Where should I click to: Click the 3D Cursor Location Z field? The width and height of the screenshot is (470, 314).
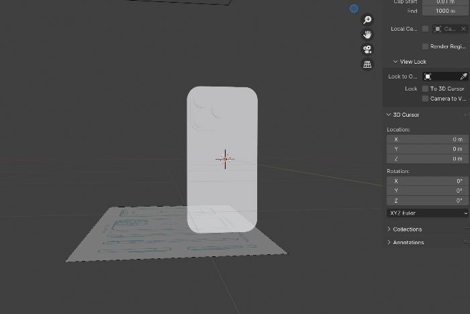coord(428,159)
